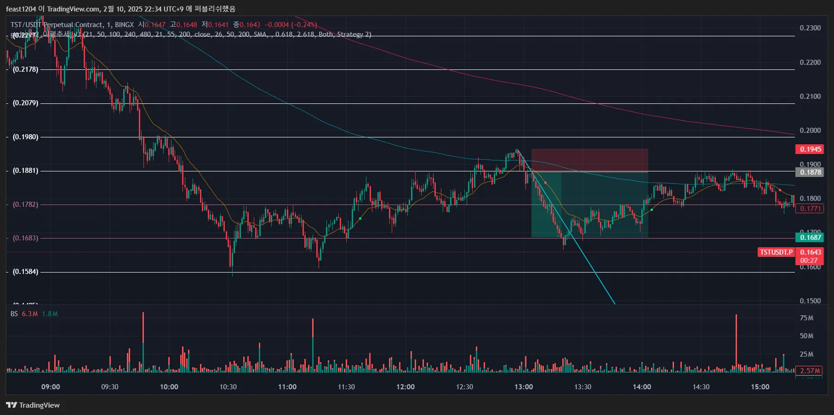Viewport: 834px width, 415px height.
Task: Click the price change text -0.0004 (-0.24%)
Action: click(x=291, y=25)
